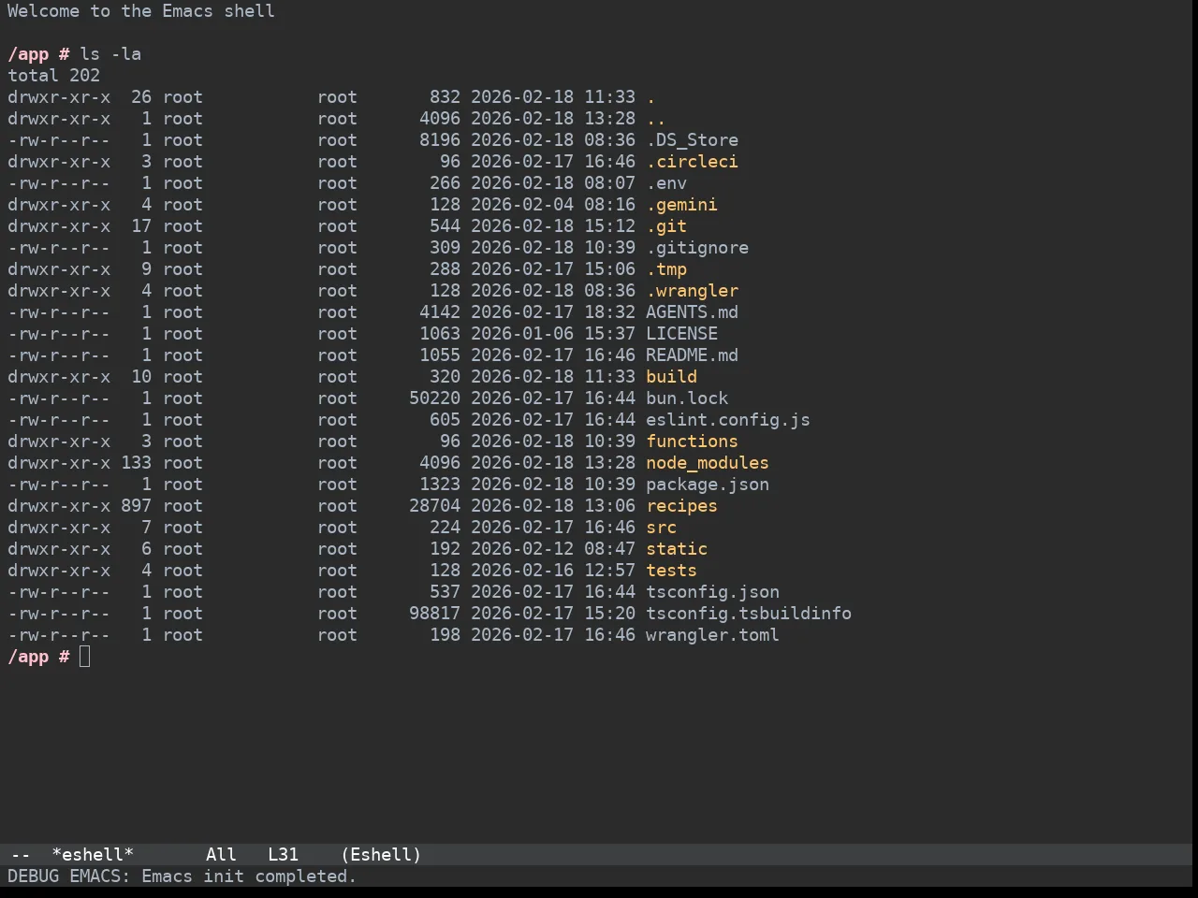This screenshot has width=1198, height=898.
Task: Click the .env file name
Action: (666, 183)
